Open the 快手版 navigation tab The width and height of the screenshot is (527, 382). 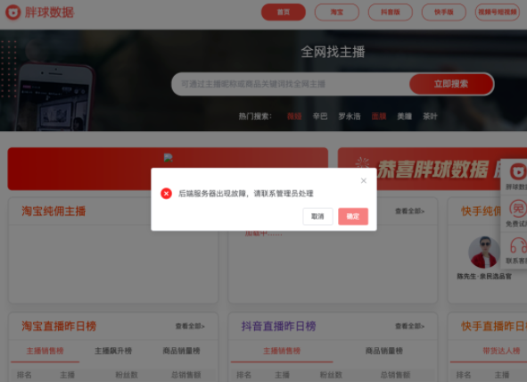coord(444,12)
